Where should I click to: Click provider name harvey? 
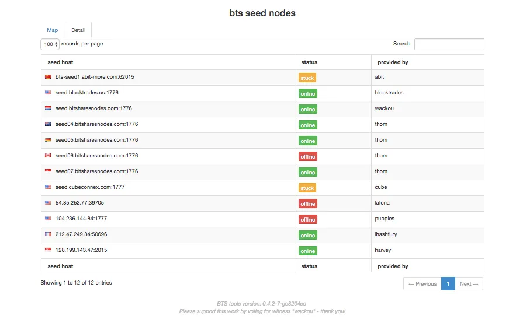click(x=383, y=250)
